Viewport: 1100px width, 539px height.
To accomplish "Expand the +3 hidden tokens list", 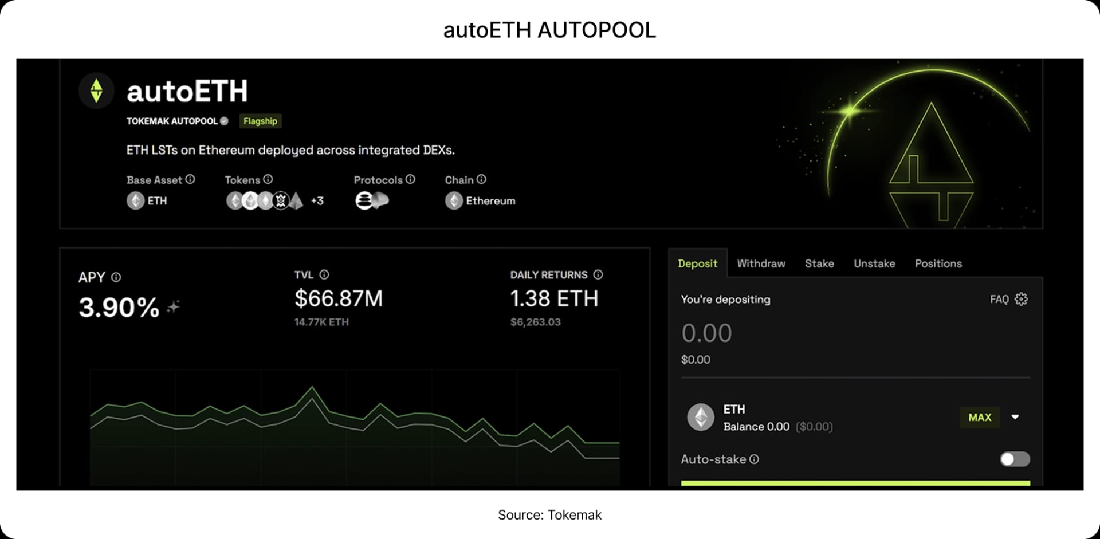I will click(x=316, y=200).
